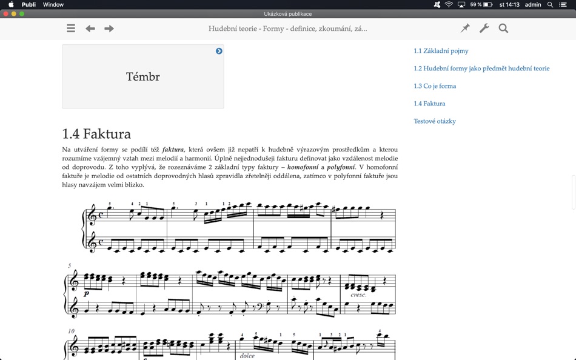Click the 1.4 Faktura heading
This screenshot has height=360, width=576.
(96, 134)
